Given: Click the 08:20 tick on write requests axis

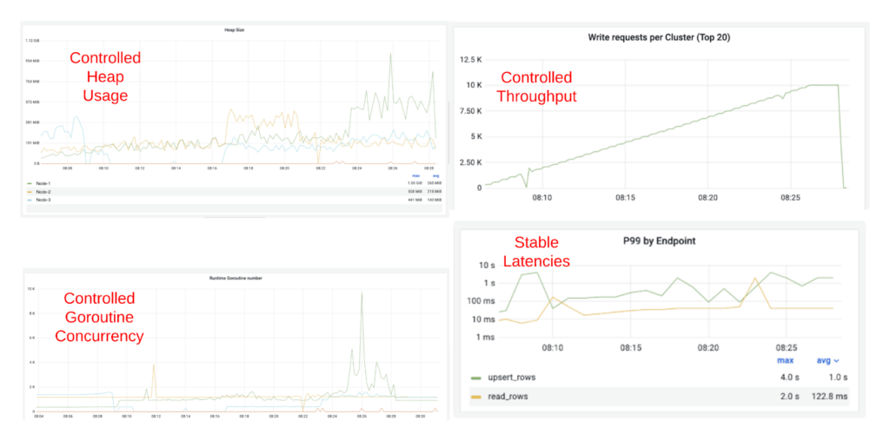Looking at the screenshot, I should point(707,198).
